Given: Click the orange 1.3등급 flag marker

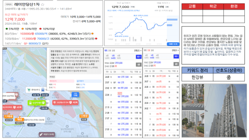Looking at the screenshot, I should point(84,116).
